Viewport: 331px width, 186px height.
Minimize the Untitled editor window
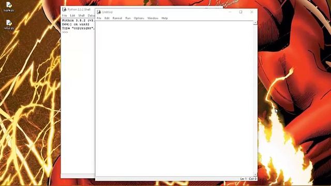[230, 12]
